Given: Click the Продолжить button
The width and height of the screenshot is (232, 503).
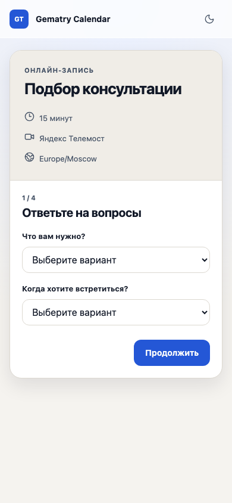Looking at the screenshot, I should tap(172, 353).
